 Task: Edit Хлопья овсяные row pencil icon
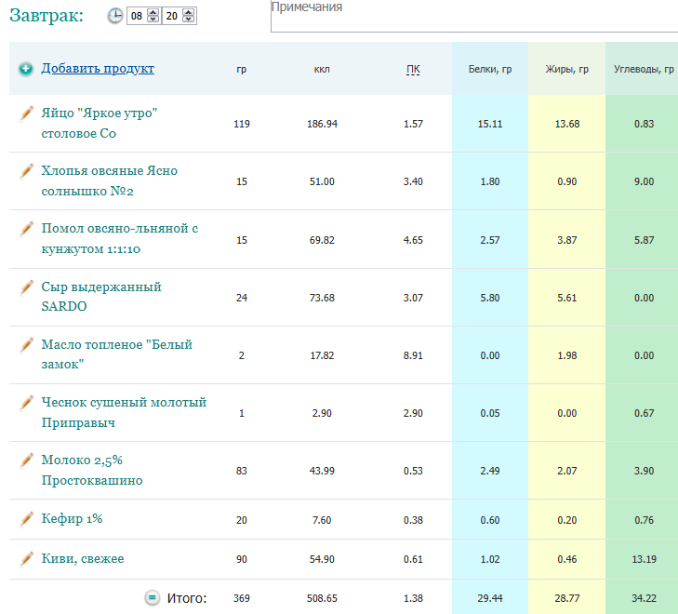(x=26, y=171)
